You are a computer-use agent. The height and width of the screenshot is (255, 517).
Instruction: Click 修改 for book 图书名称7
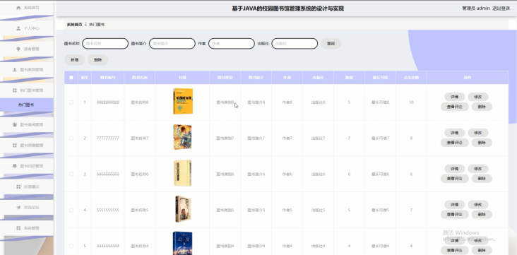[x=478, y=133]
